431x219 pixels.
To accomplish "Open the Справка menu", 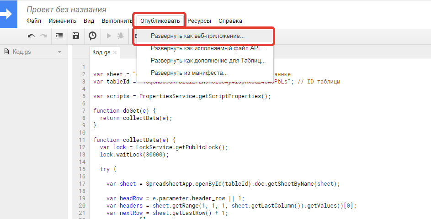I will pyautogui.click(x=230, y=21).
